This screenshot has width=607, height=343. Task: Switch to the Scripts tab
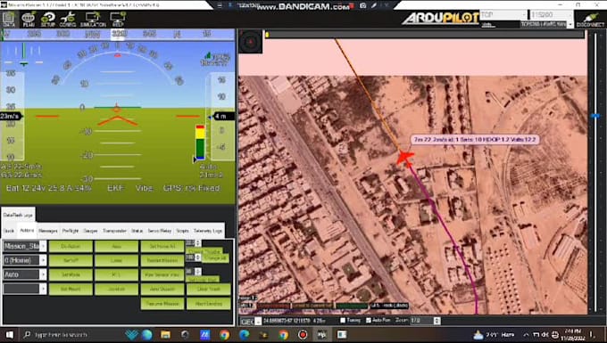(x=182, y=231)
